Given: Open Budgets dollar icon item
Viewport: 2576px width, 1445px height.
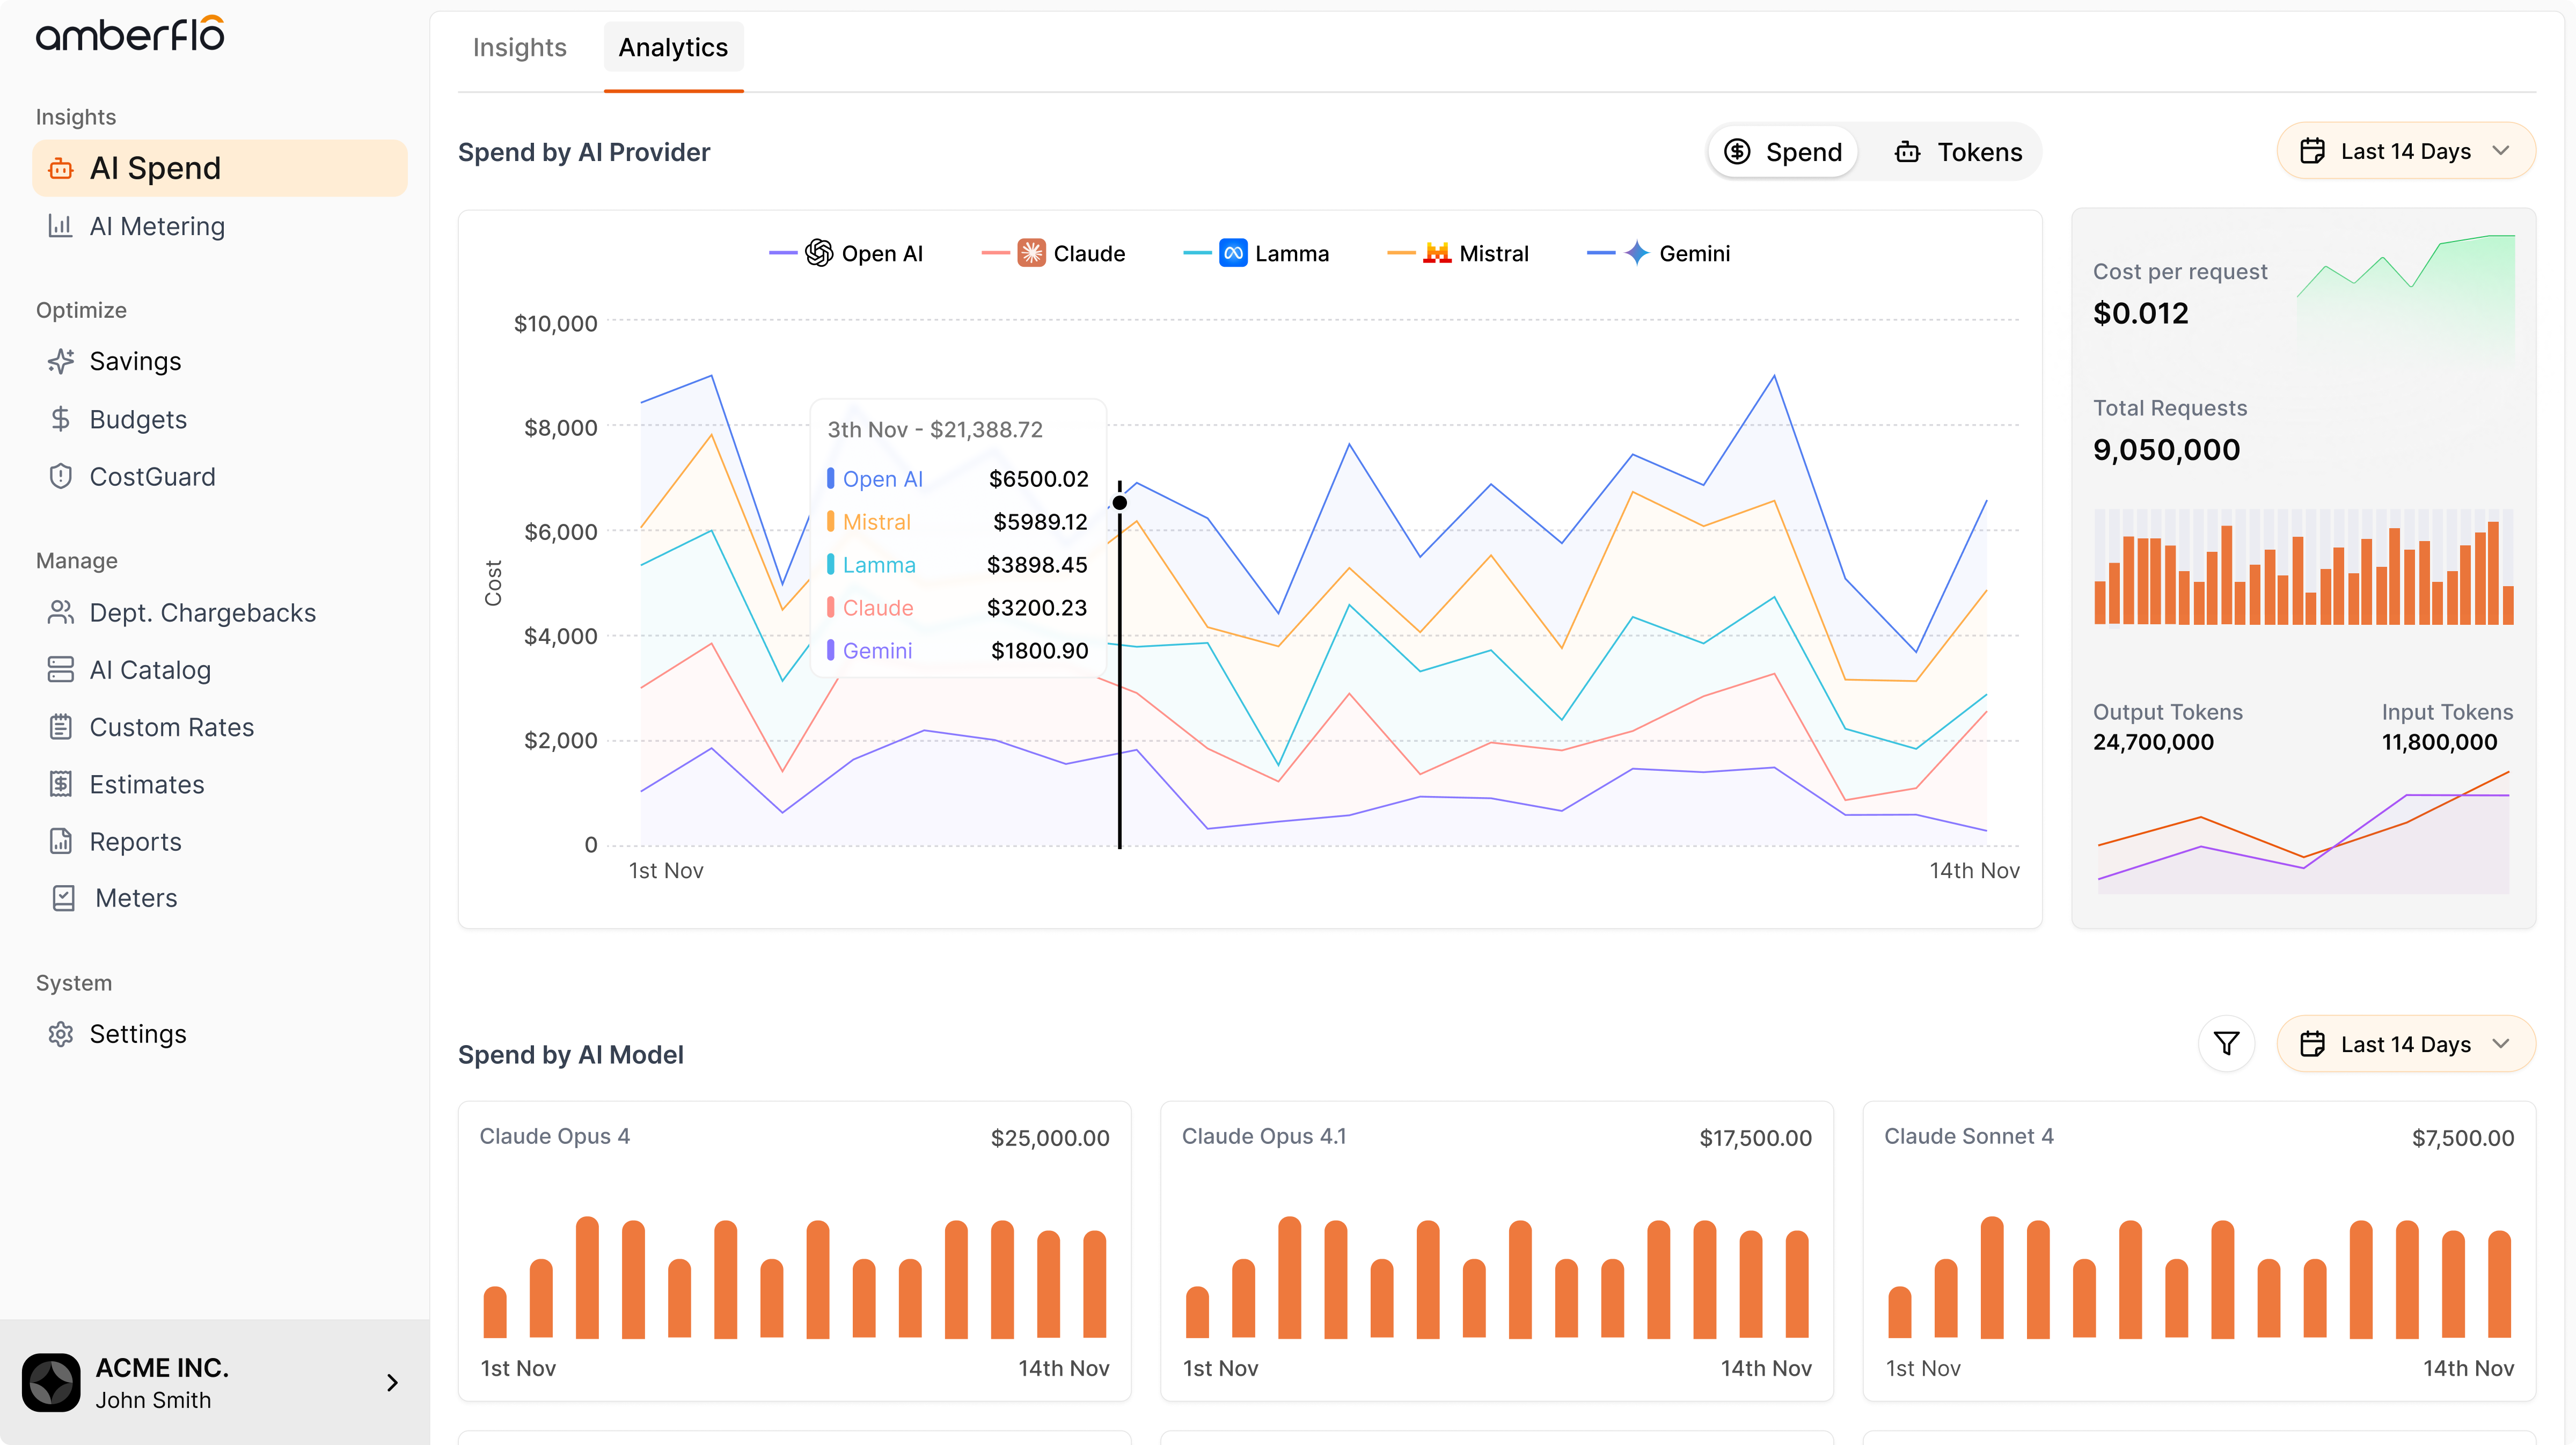Looking at the screenshot, I should tap(61, 419).
